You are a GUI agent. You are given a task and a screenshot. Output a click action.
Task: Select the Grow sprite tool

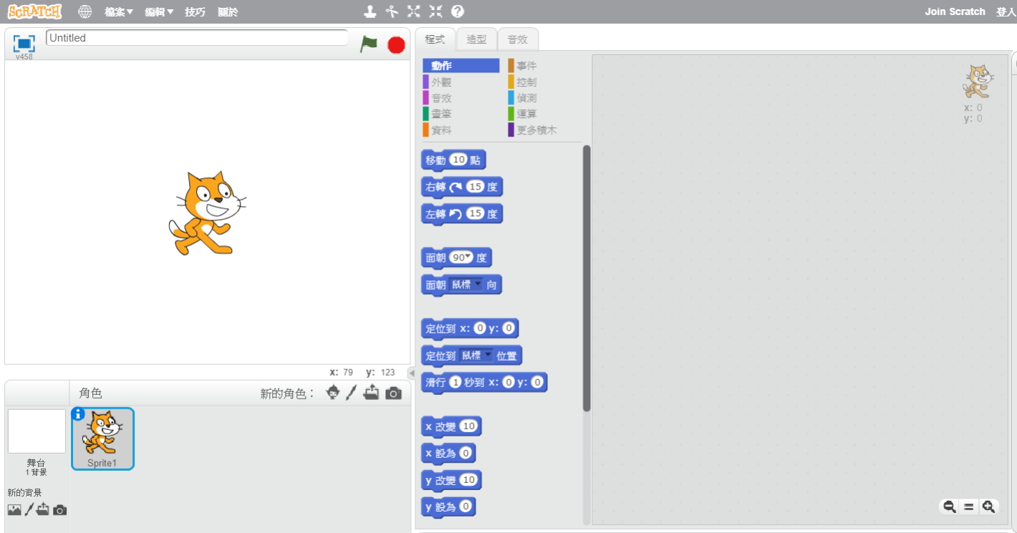(x=414, y=11)
